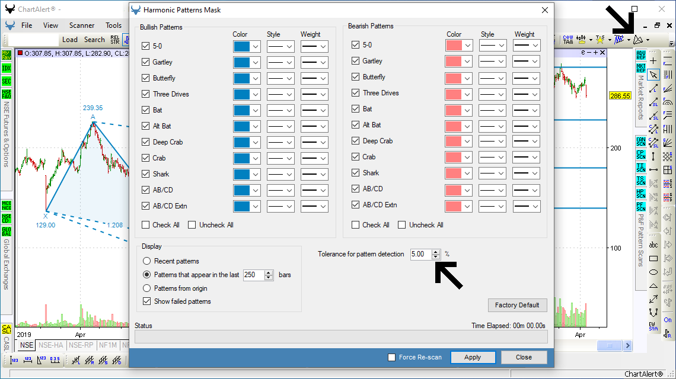Toggle Show failed patterns checkbox
The width and height of the screenshot is (676, 379).
[146, 301]
